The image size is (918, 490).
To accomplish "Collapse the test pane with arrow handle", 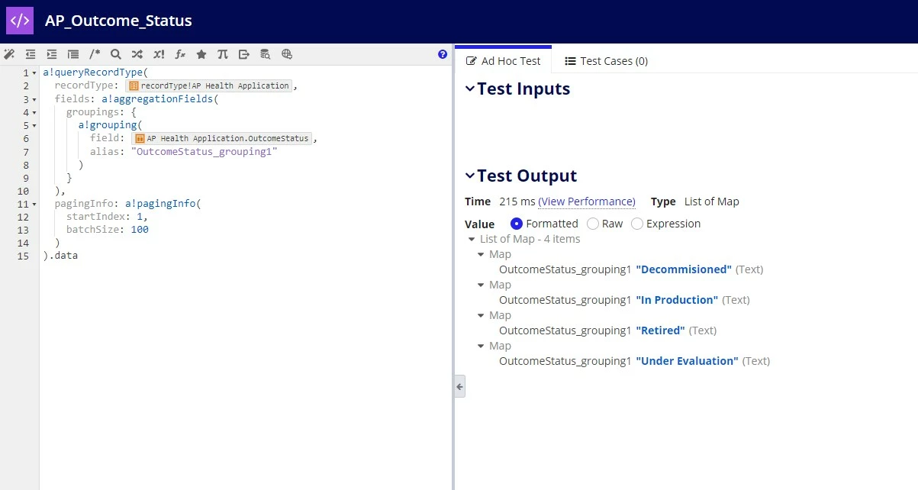I will coord(459,386).
